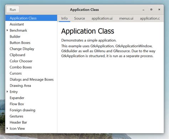Open the Drawing Area demo
169x139 pixels.
pyautogui.click(x=31, y=86)
